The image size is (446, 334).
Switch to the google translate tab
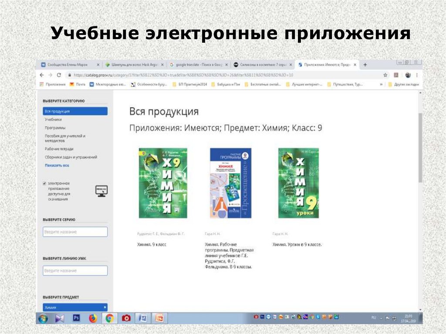pos(197,64)
